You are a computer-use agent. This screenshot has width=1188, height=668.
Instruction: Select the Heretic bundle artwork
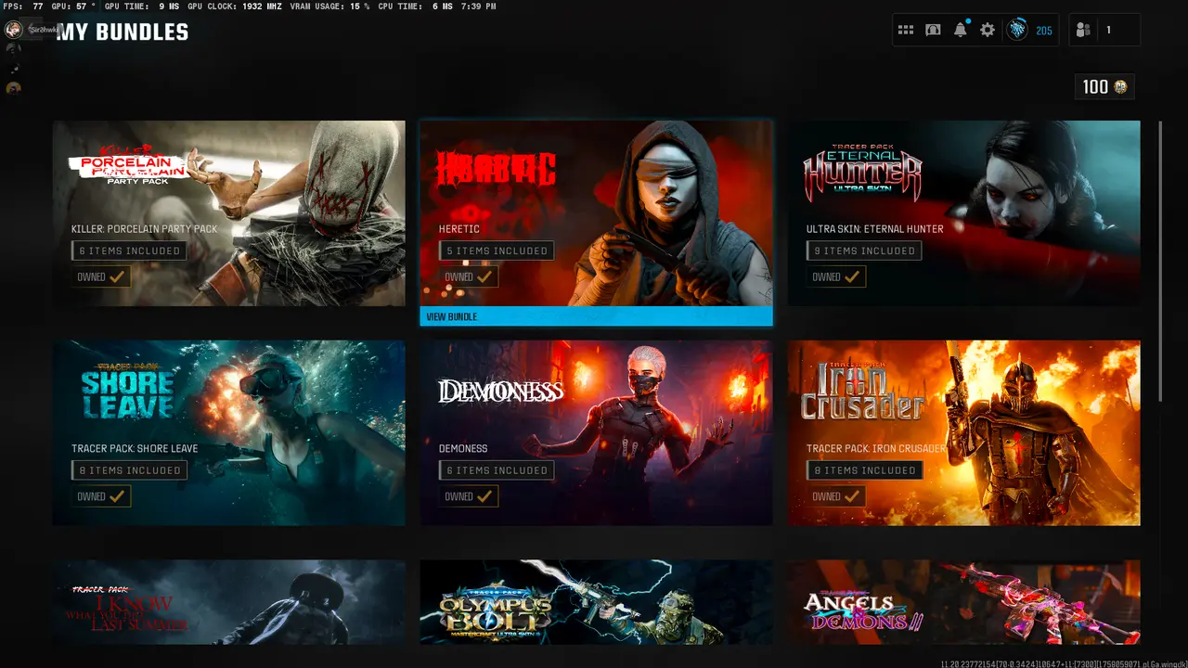coord(596,213)
